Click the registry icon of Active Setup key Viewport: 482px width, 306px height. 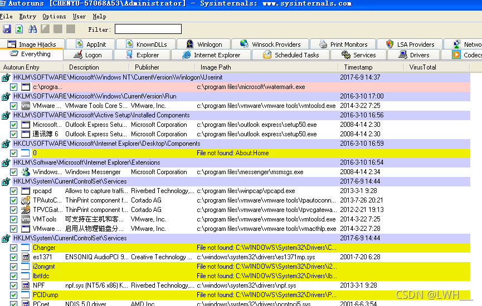pos(6,115)
